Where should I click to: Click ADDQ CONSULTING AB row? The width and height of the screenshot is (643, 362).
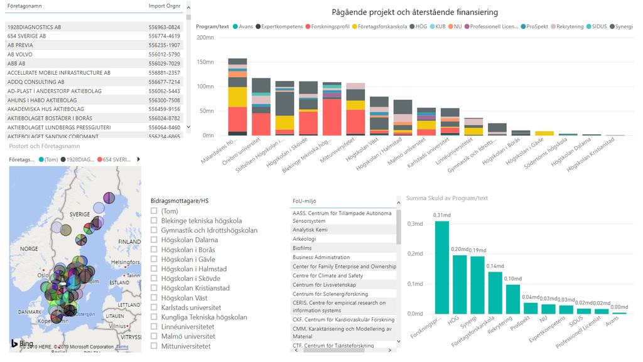click(x=94, y=82)
